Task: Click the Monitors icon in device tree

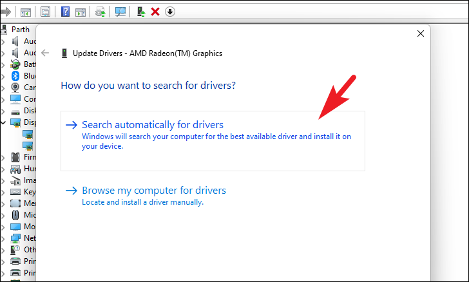Action: pos(15,227)
